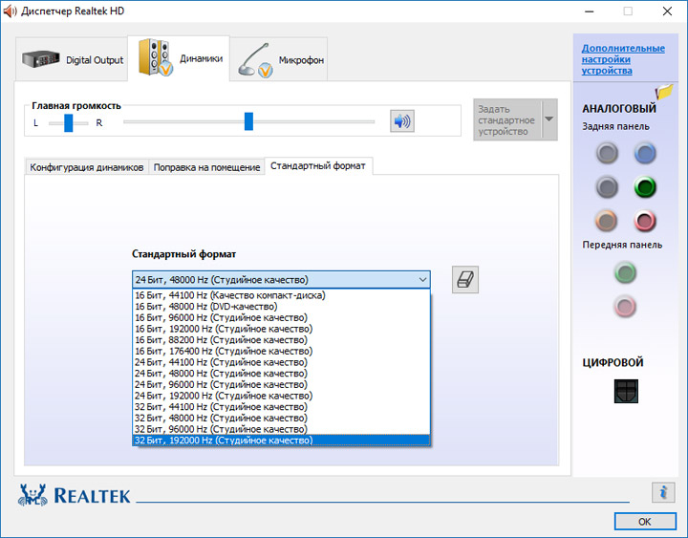Switch to the Digital Output tab

click(72, 59)
